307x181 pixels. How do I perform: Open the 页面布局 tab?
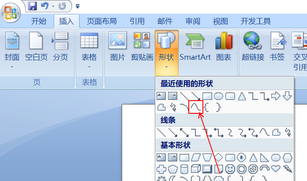click(102, 21)
